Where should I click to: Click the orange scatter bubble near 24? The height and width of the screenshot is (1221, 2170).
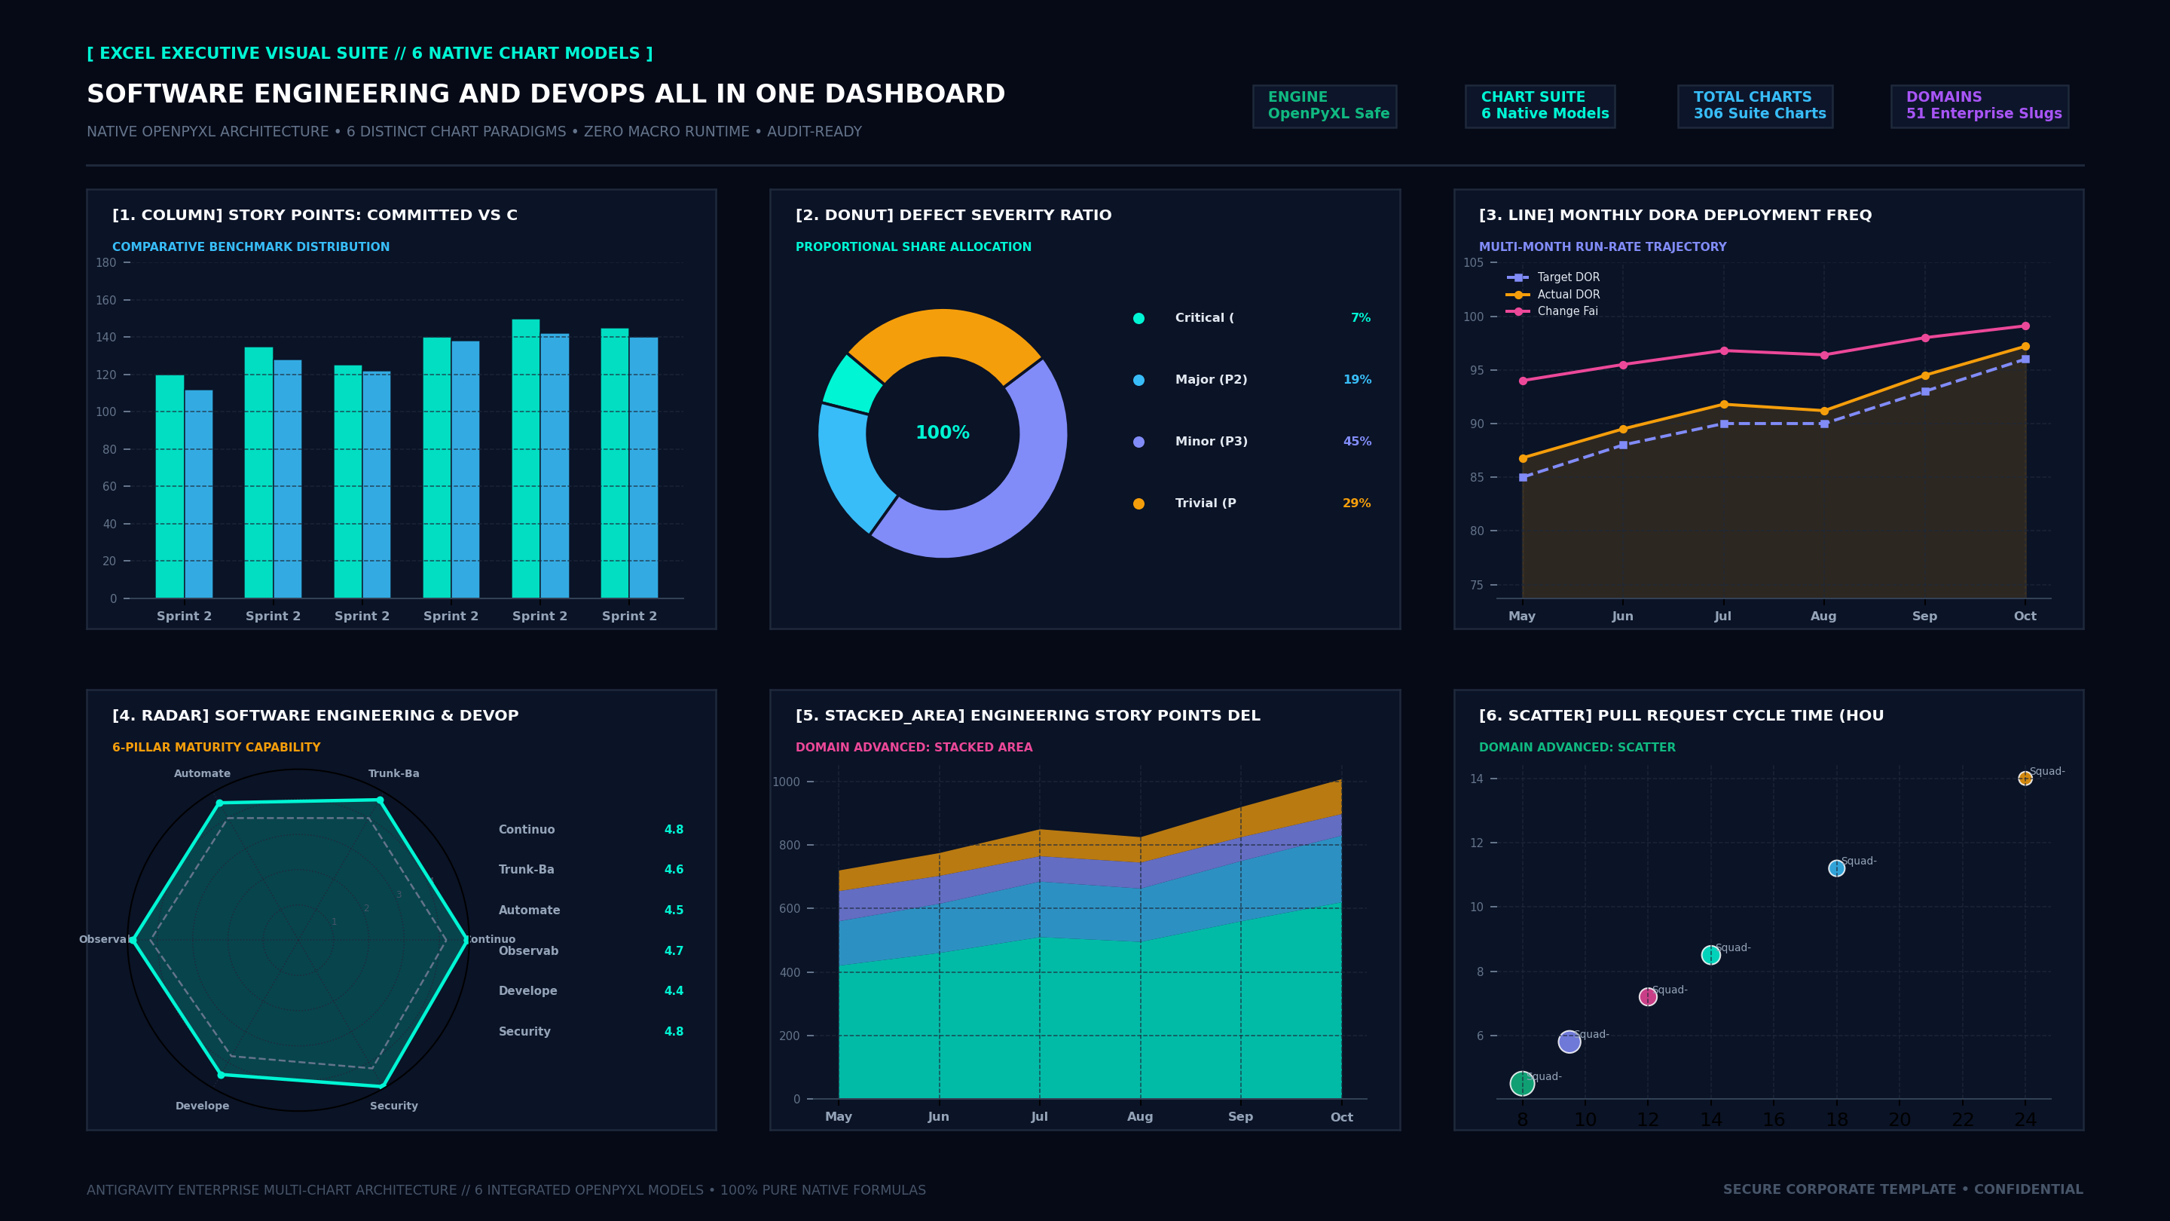(2025, 779)
